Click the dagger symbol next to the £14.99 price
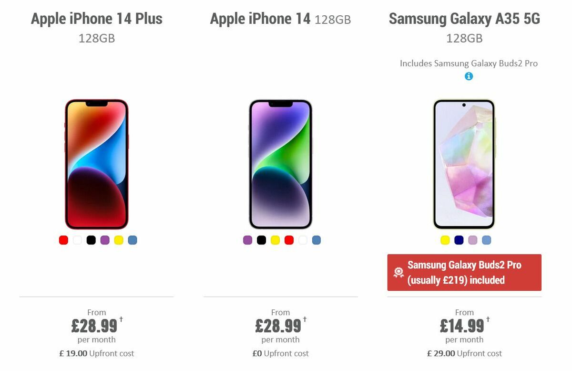The width and height of the screenshot is (572, 371). [x=487, y=321]
